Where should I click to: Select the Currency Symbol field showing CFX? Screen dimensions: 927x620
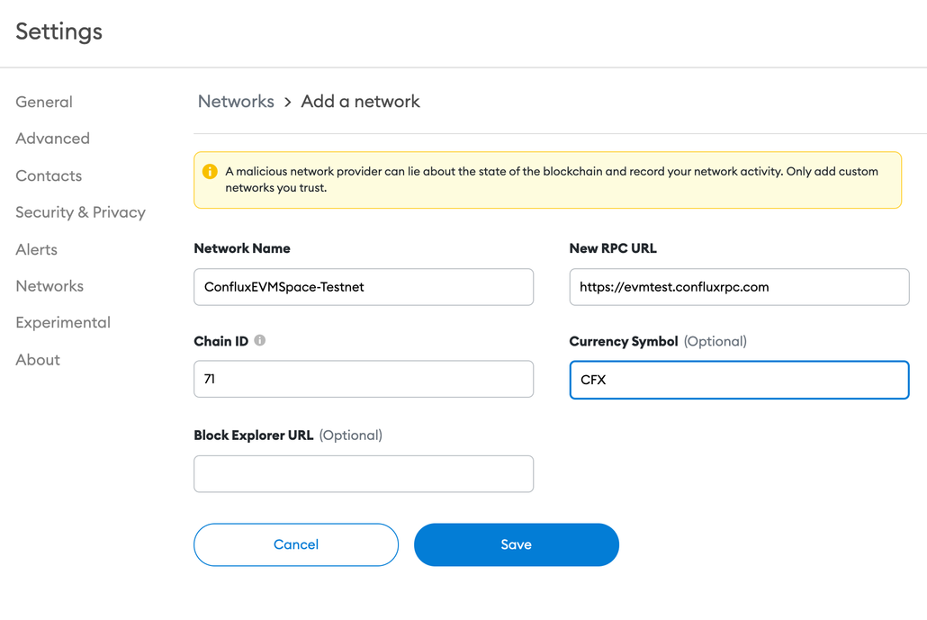point(739,379)
